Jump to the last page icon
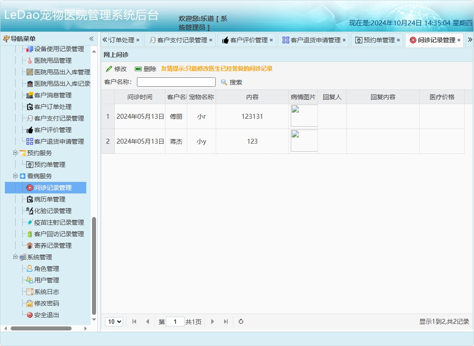Screen dimensions: 474x346 coord(225,322)
